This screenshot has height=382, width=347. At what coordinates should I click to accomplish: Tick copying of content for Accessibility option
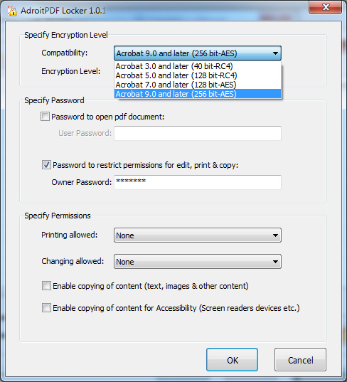point(46,308)
